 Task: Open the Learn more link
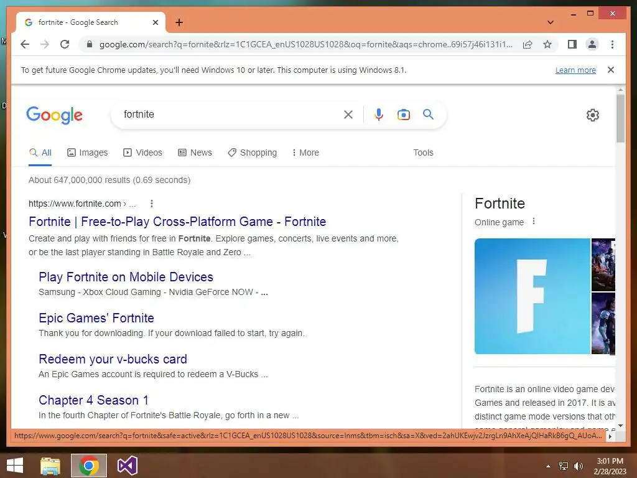[575, 70]
